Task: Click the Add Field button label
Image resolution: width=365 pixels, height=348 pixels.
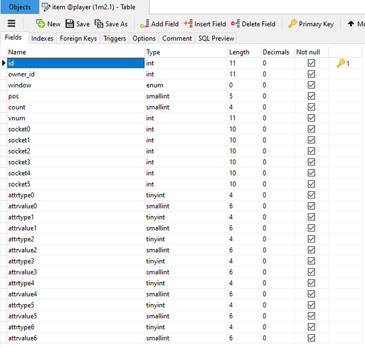Action: [165, 24]
